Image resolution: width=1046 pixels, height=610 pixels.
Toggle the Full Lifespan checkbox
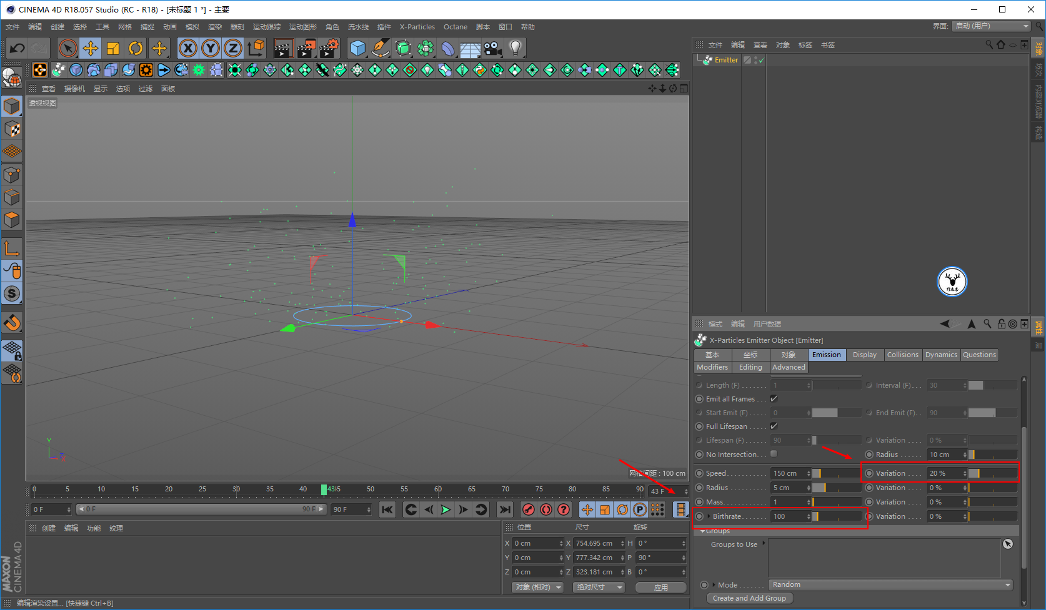tap(774, 426)
